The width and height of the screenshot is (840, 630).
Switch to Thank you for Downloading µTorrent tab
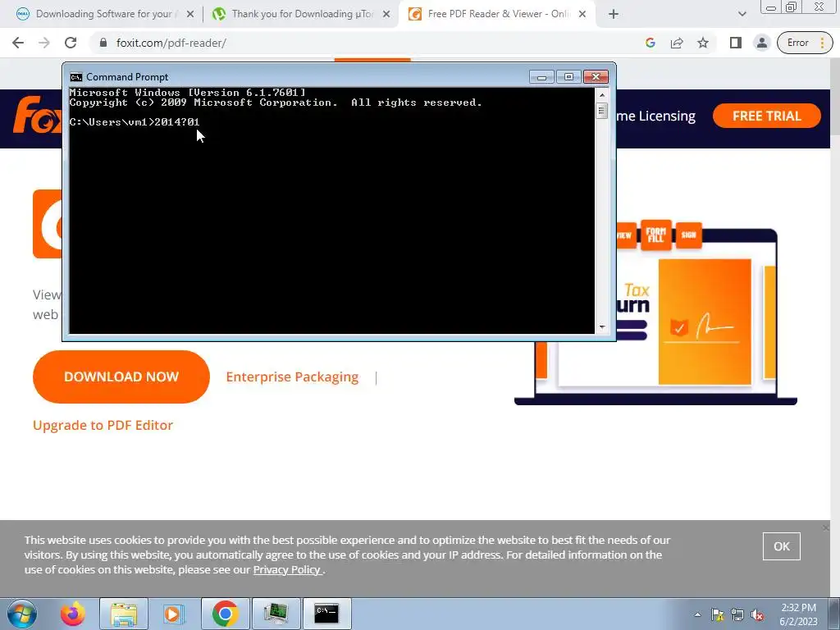pyautogui.click(x=303, y=14)
